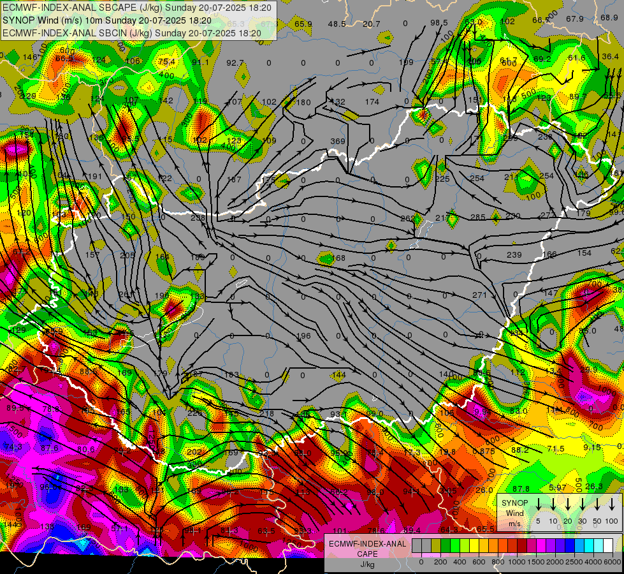The image size is (624, 574).
Task: Click the '180' map value
Action: (303, 103)
